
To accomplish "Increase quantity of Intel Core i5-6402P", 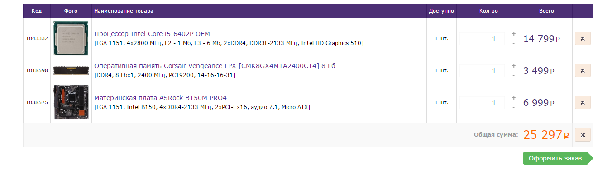I will pyautogui.click(x=513, y=34).
